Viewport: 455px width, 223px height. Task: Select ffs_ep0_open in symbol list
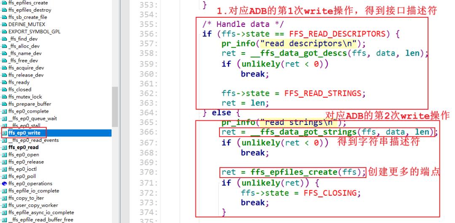tap(24, 154)
